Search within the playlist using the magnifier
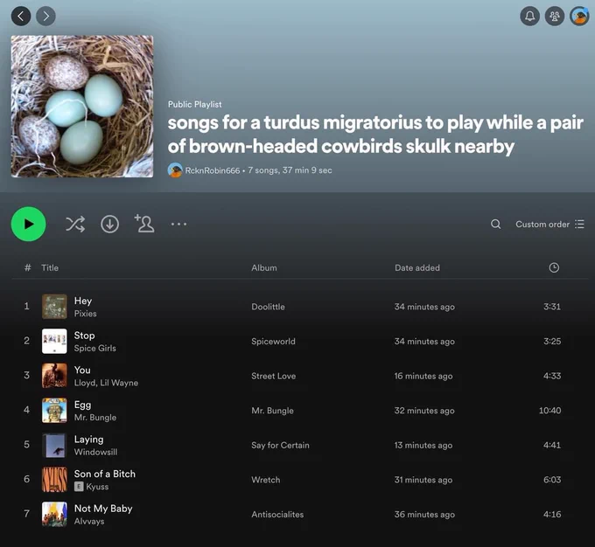The width and height of the screenshot is (595, 547). tap(495, 224)
